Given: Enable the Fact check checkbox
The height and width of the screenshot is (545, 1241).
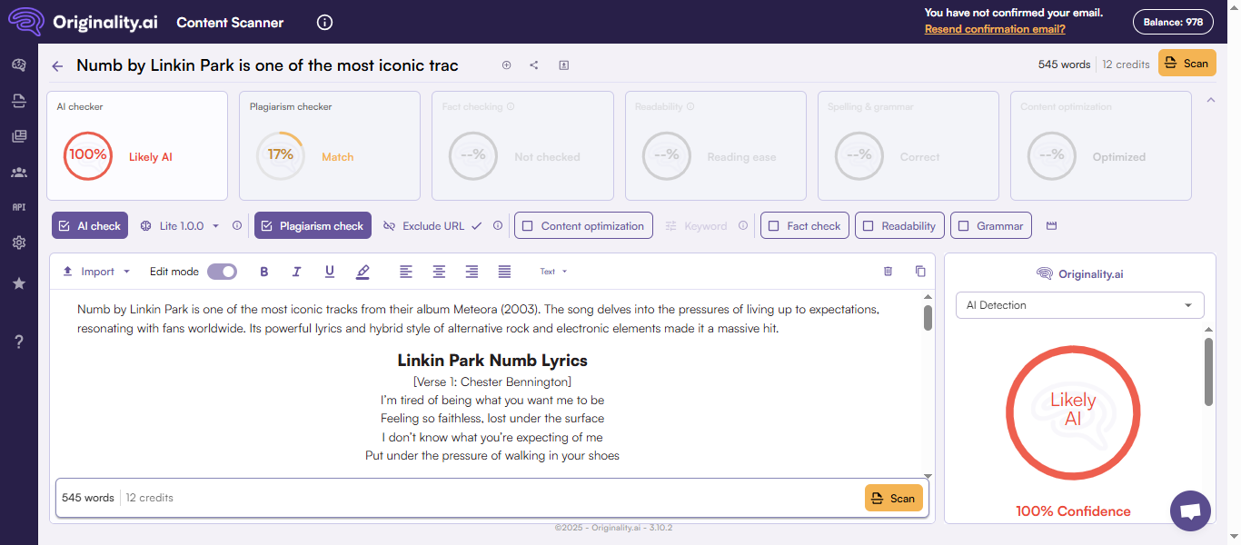Looking at the screenshot, I should pos(805,226).
